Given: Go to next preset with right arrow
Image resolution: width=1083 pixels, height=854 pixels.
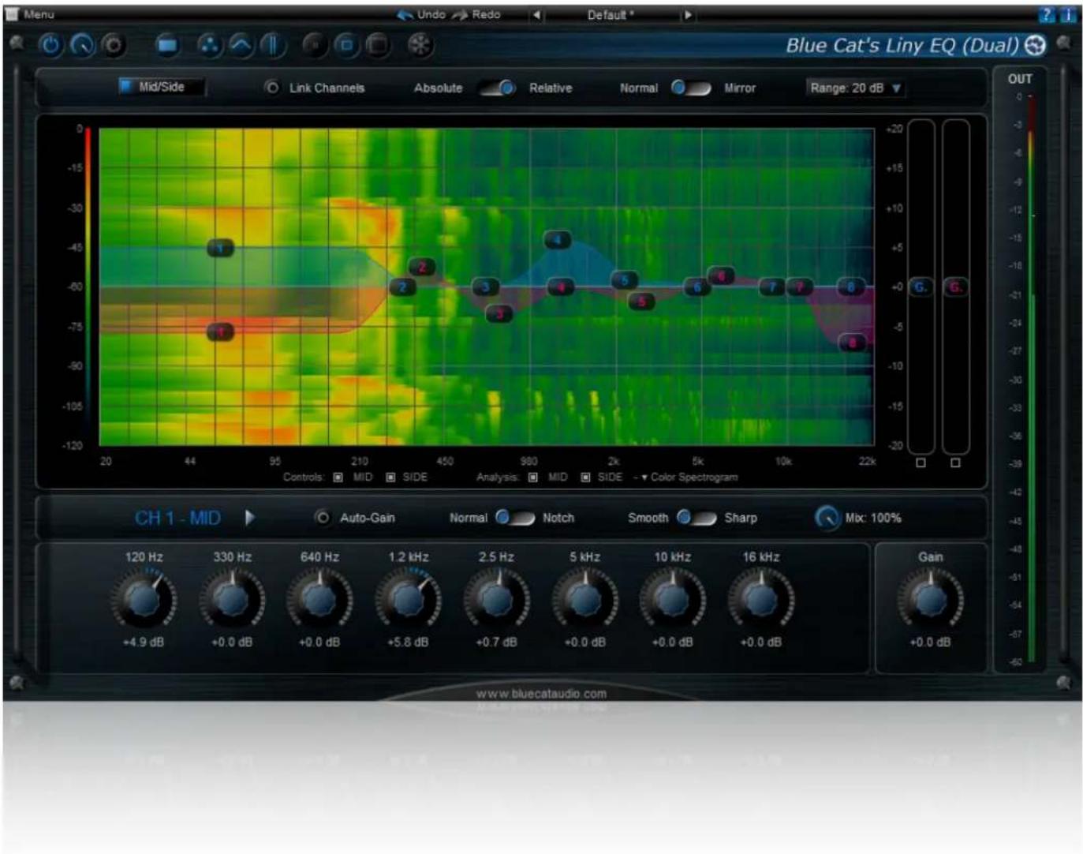Looking at the screenshot, I should 688,15.
